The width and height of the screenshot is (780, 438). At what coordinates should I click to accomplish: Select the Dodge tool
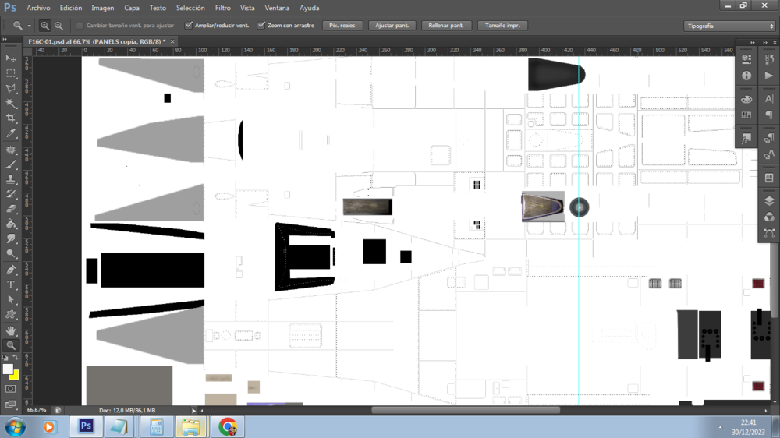tap(11, 253)
